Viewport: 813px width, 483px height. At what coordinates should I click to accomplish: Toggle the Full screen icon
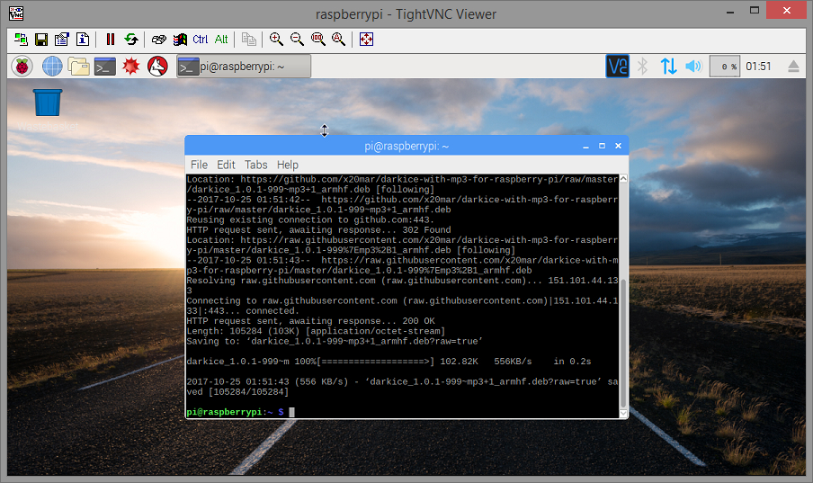pos(367,40)
